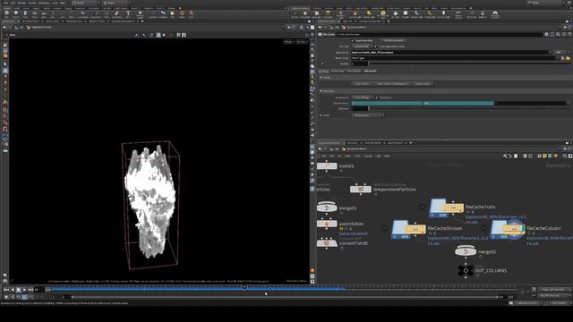Screen dimensions: 573x322
Task: Collapse the Cache section
Action: [x=321, y=78]
